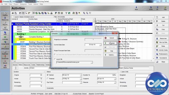Open the Started date picker
The width and height of the screenshot is (169, 95).
pos(81,75)
